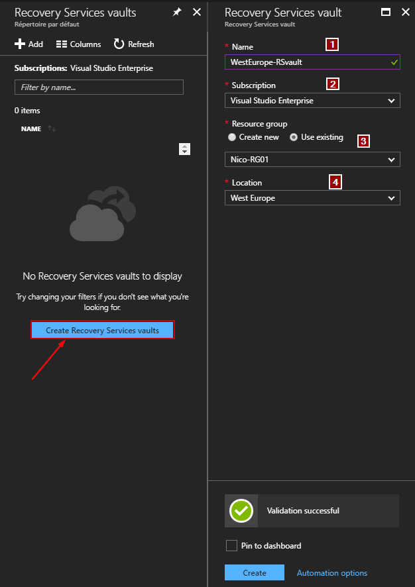
Task: Open the Subscription dropdown
Action: click(x=312, y=101)
